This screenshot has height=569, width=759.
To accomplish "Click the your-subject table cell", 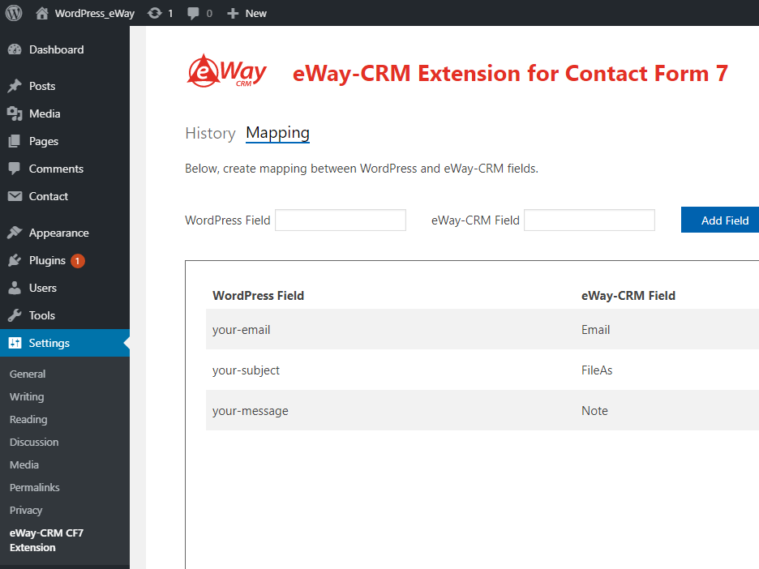I will 246,370.
